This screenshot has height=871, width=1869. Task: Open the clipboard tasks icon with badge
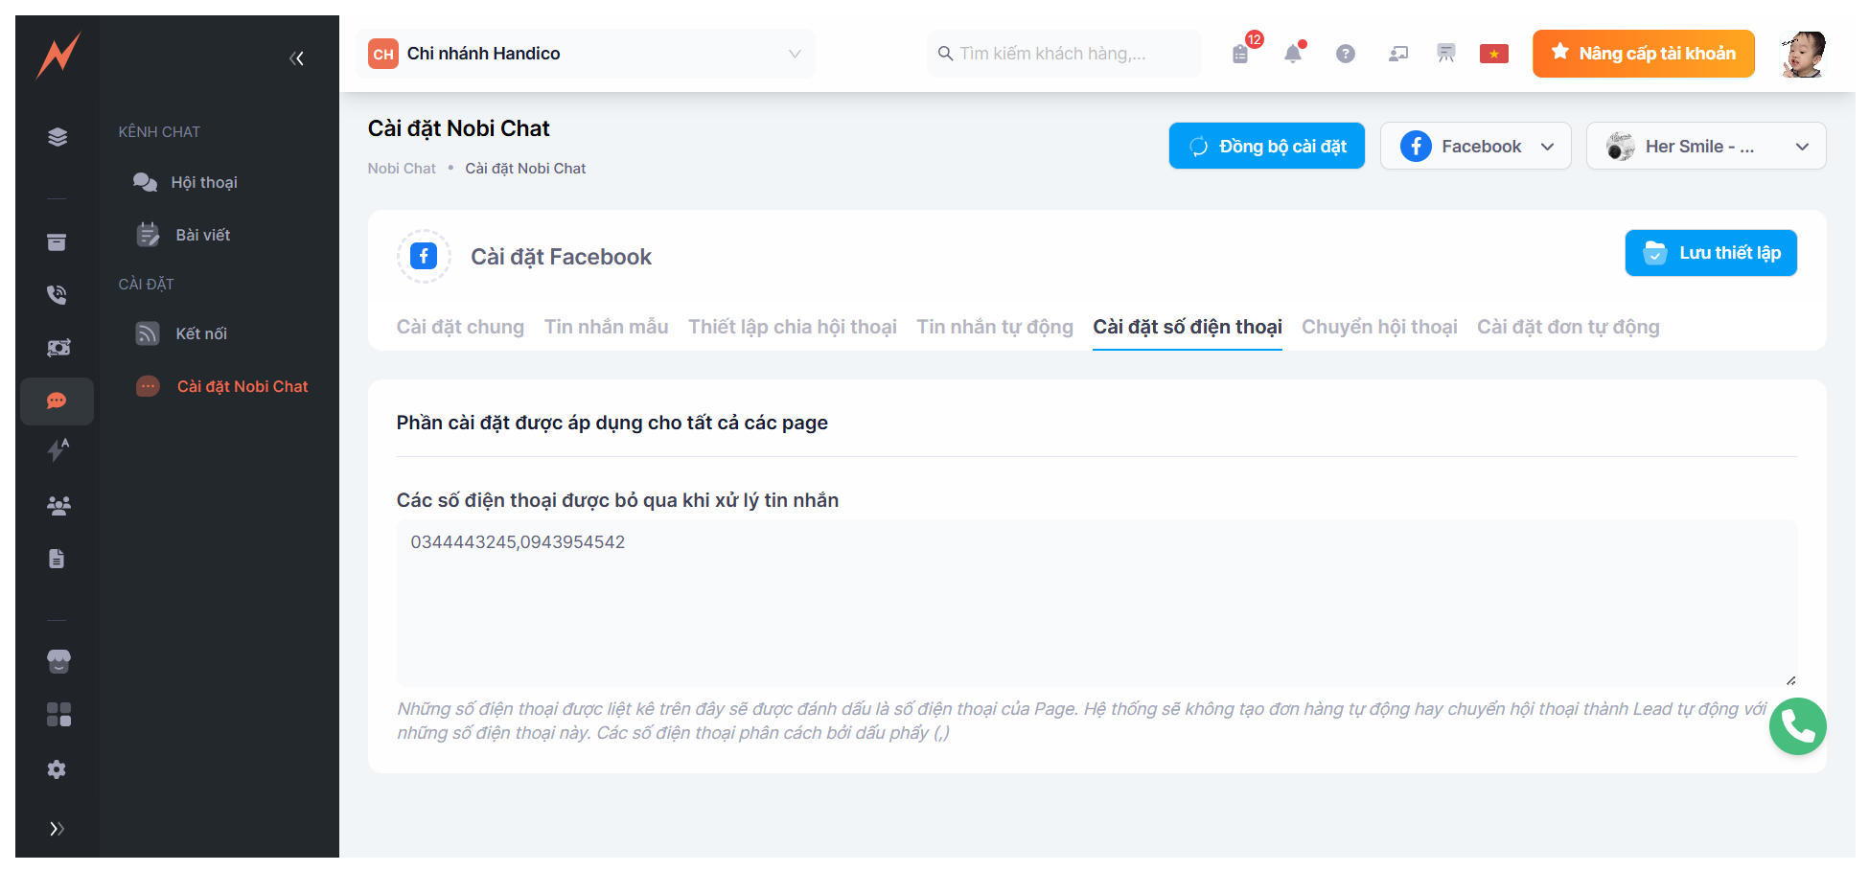point(1241,54)
